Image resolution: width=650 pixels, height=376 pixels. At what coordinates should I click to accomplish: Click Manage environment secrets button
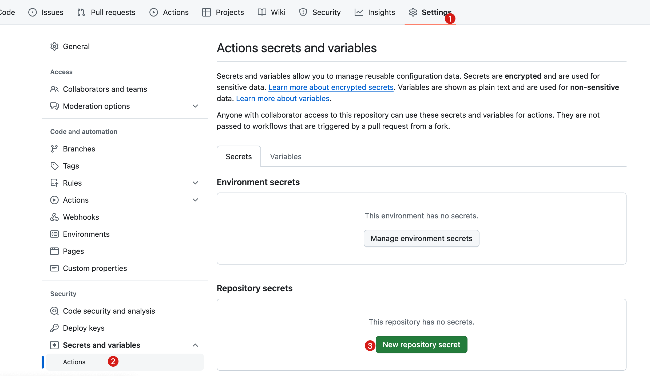click(421, 238)
